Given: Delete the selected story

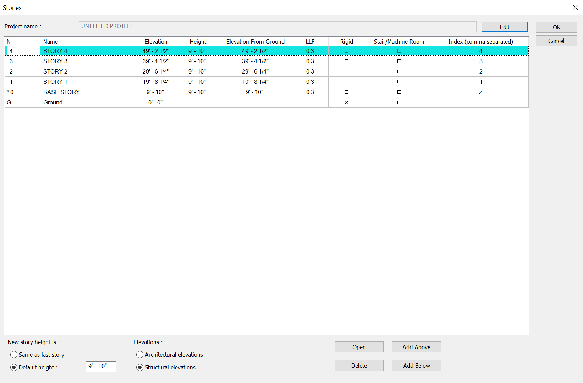Looking at the screenshot, I should [x=359, y=366].
